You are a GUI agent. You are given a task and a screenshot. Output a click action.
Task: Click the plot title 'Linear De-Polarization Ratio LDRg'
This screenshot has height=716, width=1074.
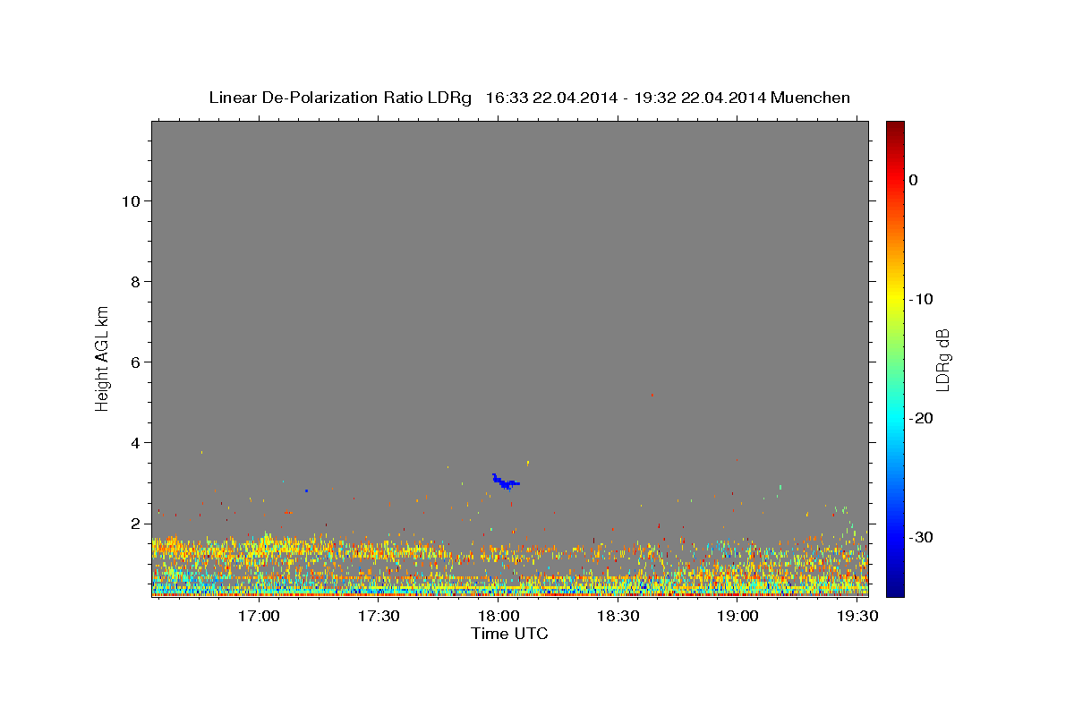pyautogui.click(x=340, y=98)
